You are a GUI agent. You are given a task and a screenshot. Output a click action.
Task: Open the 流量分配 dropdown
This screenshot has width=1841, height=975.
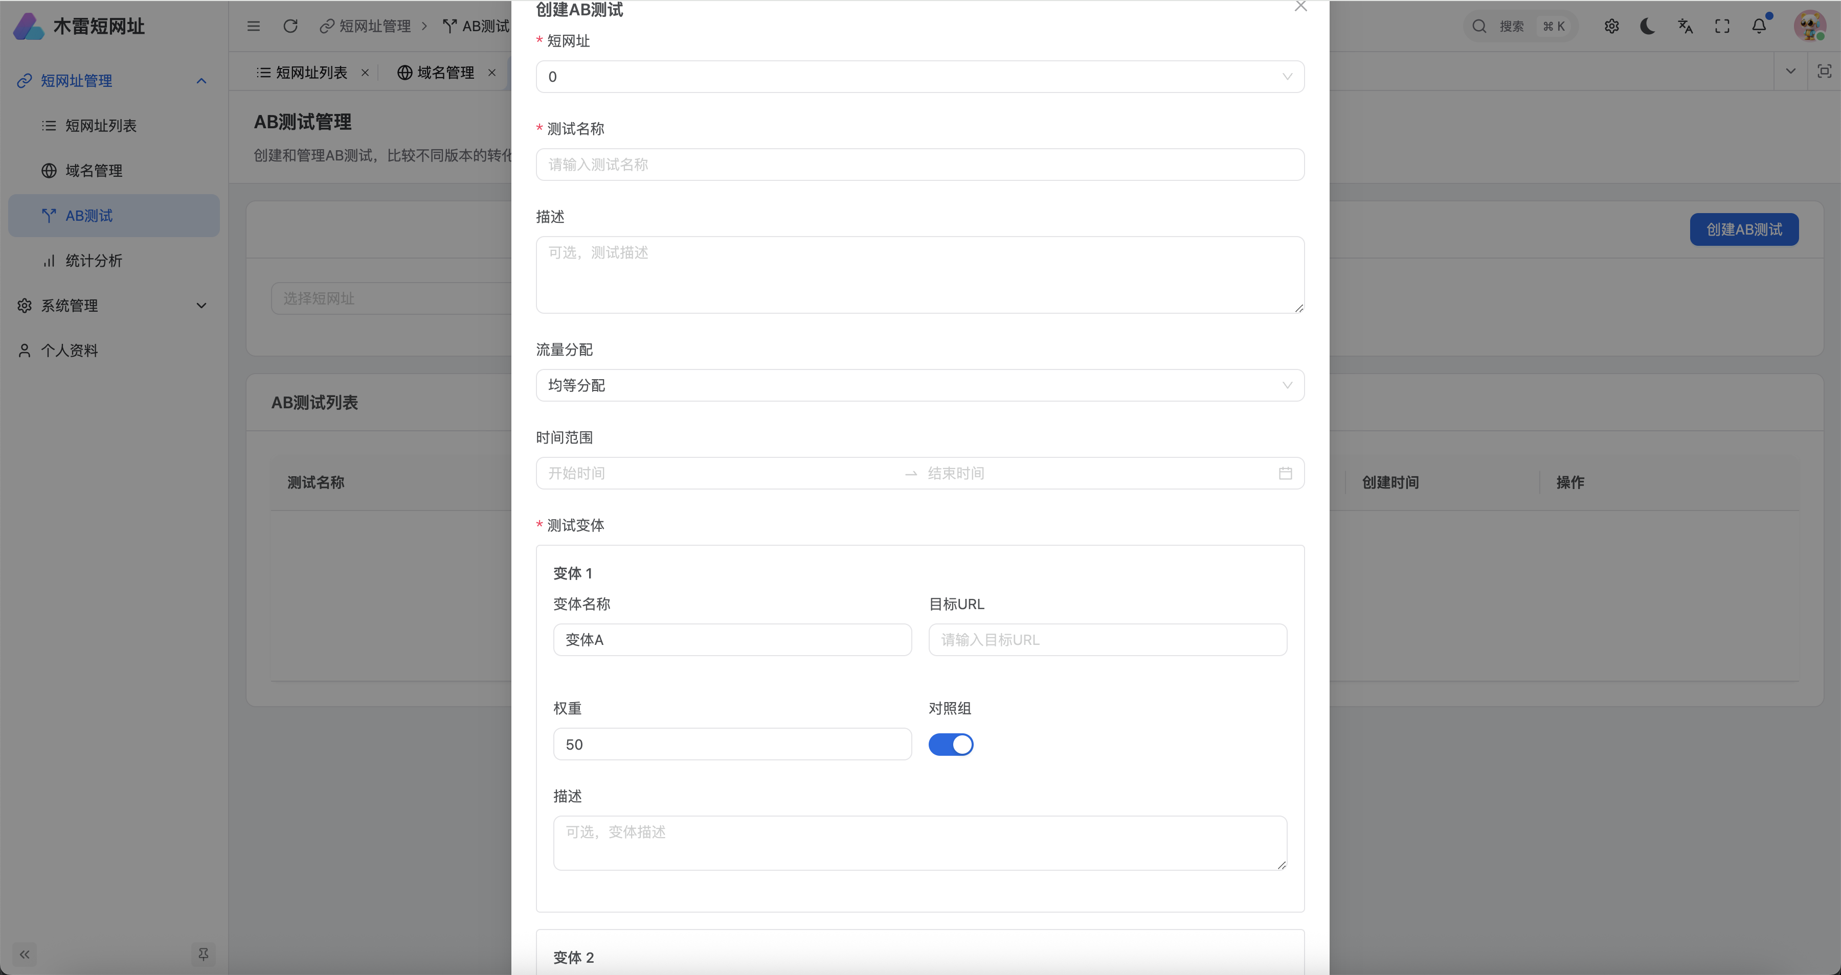tap(920, 385)
